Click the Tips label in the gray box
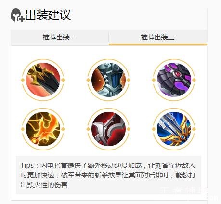This screenshot has width=221, height=204. point(27,165)
